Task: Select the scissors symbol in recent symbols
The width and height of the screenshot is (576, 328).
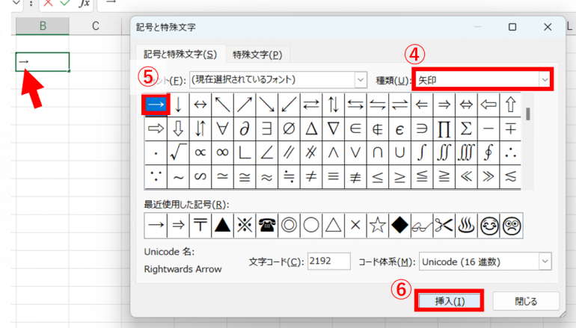Action: point(444,226)
